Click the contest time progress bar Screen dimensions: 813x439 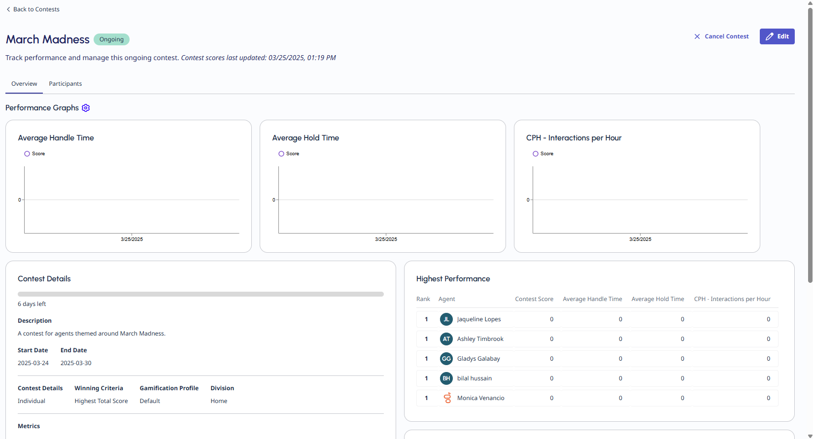pos(201,294)
